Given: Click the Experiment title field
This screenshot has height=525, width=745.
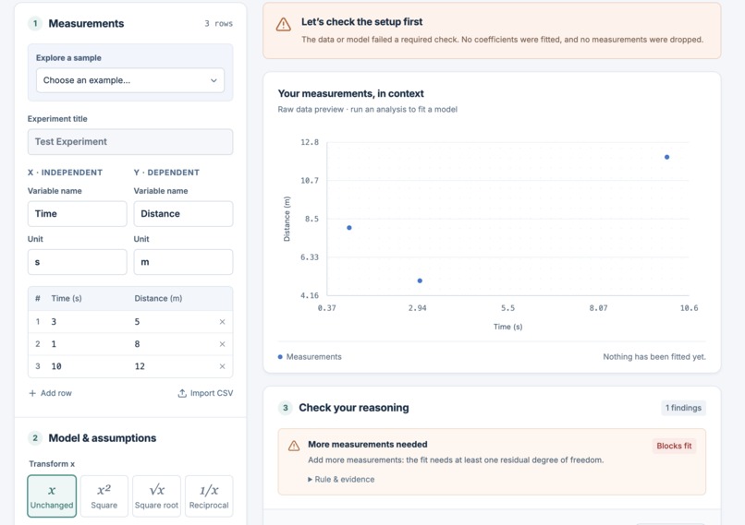Looking at the screenshot, I should click(x=130, y=142).
